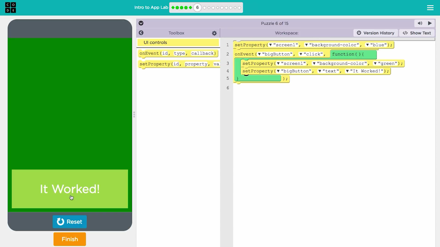440x247 pixels.
Task: Open the "click" event type dropdown
Action: point(301,54)
